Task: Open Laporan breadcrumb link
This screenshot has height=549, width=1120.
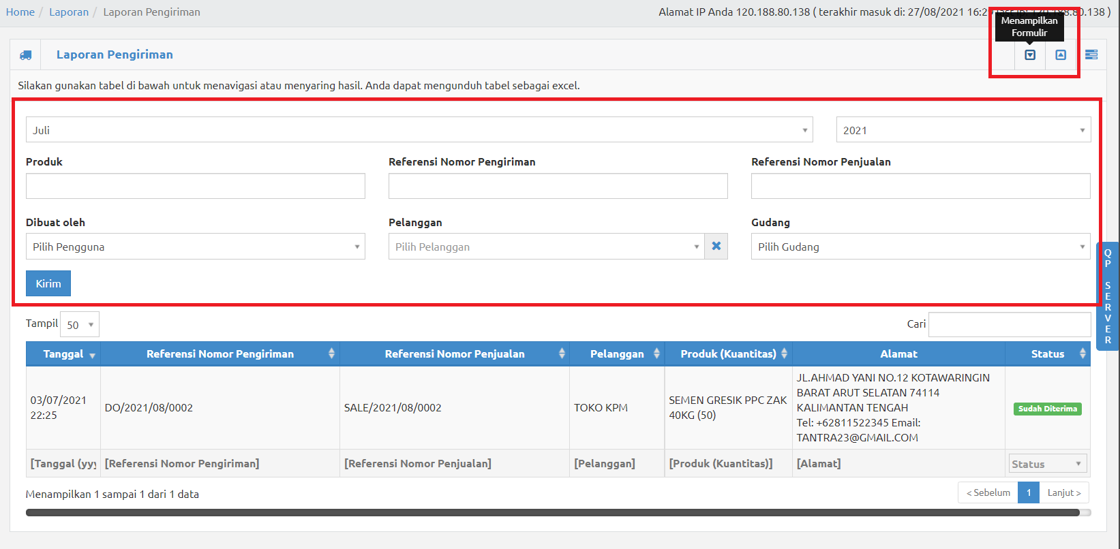Action: [69, 12]
